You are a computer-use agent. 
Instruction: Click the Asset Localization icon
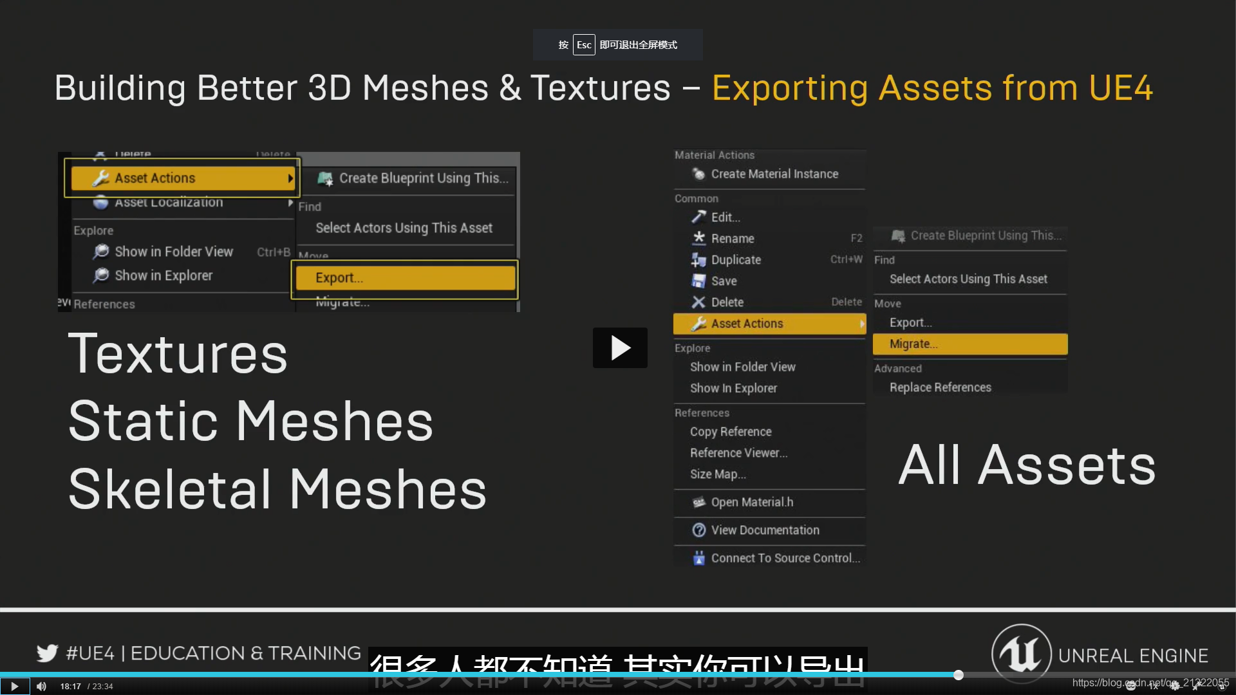tap(100, 201)
